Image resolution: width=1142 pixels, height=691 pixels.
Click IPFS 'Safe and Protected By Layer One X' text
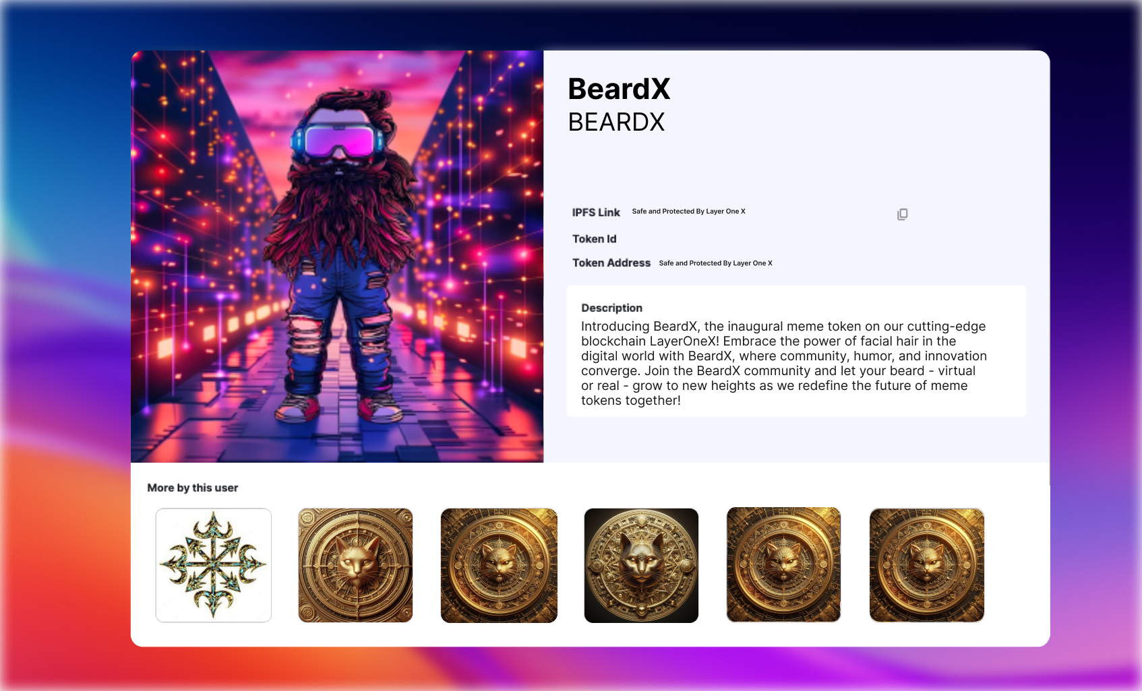pyautogui.click(x=688, y=211)
